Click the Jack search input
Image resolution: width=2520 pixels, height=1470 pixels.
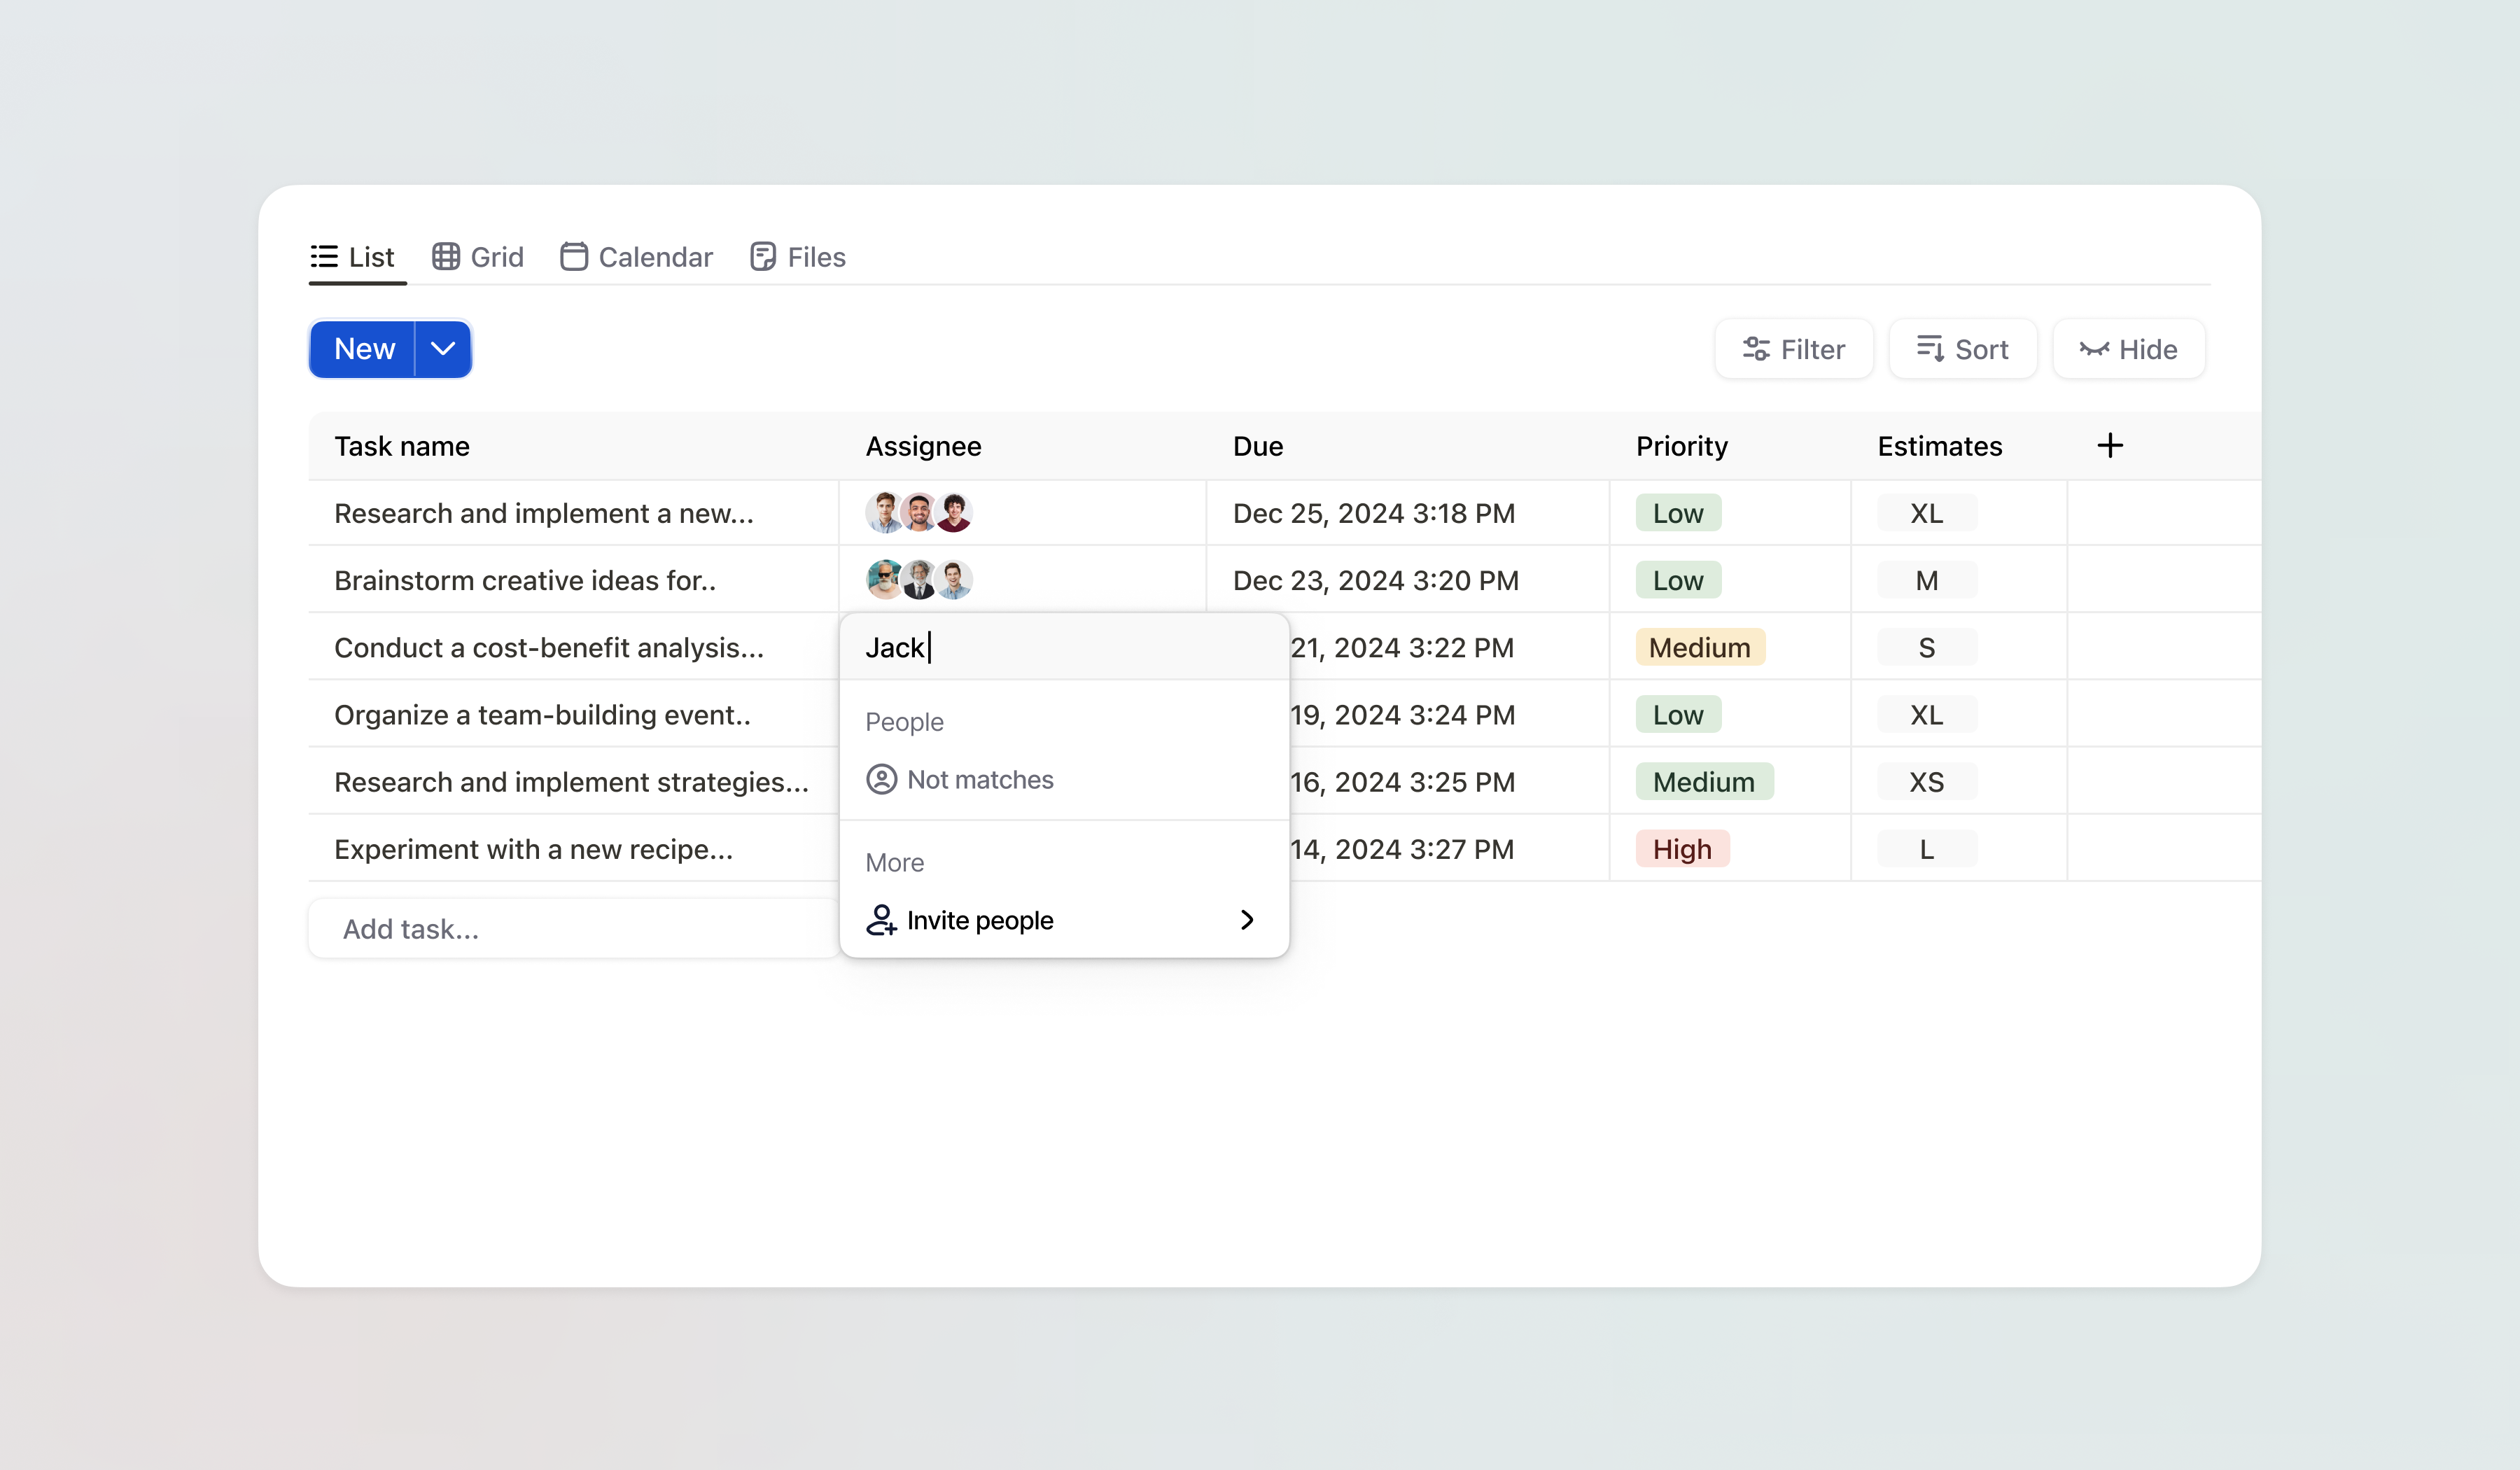(x=1063, y=647)
